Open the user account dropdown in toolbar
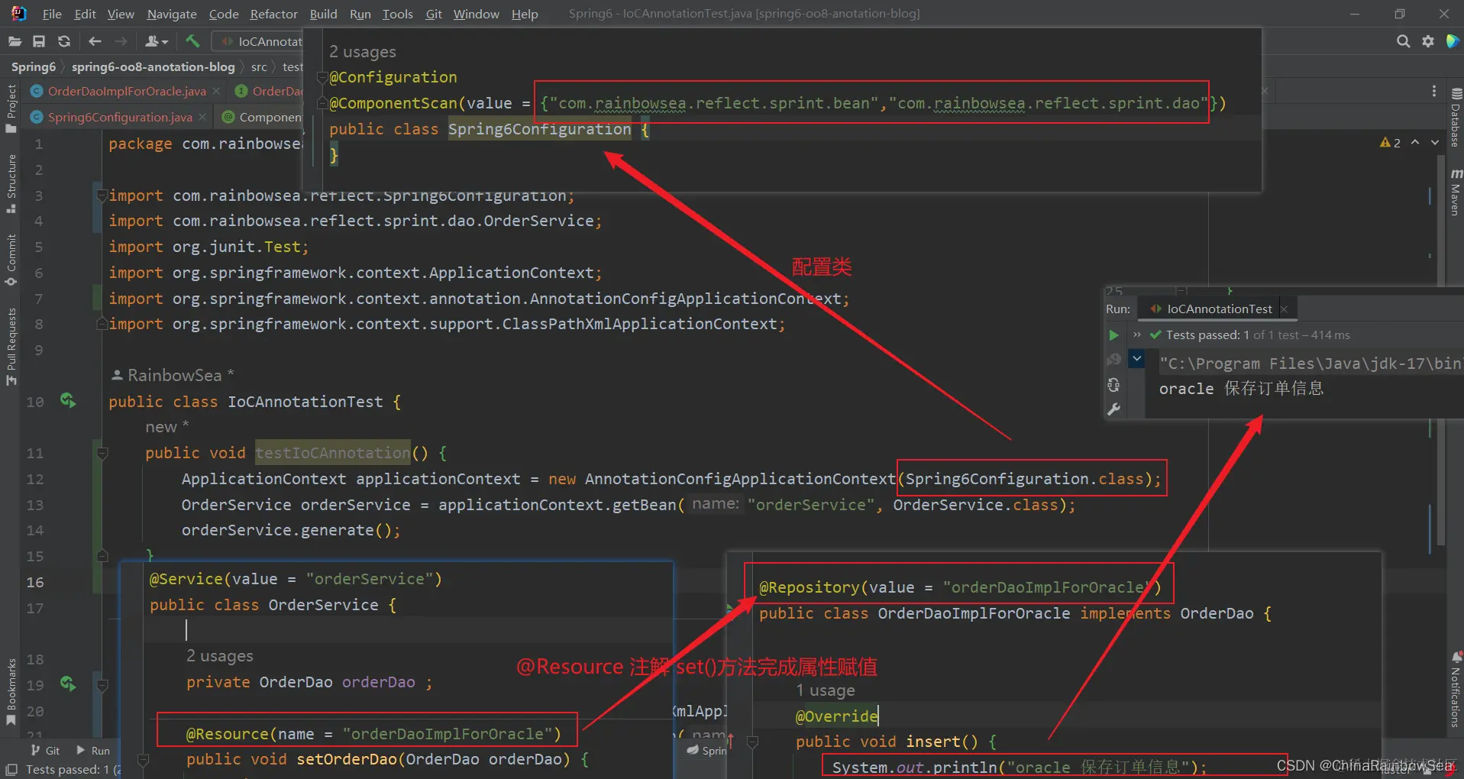 [157, 41]
